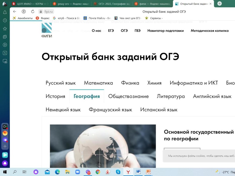Launch Alice assistant in browser sidebar
Viewport: 235px width, 176px height.
5,163
